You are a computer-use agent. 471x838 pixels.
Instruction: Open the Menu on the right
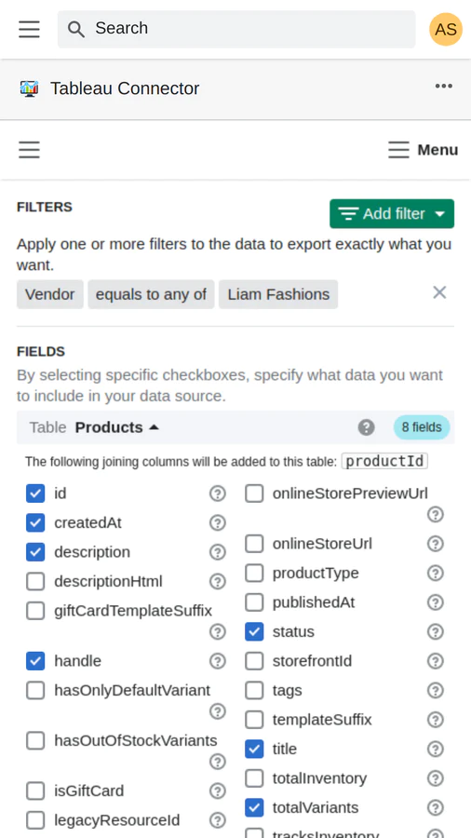[x=423, y=150]
